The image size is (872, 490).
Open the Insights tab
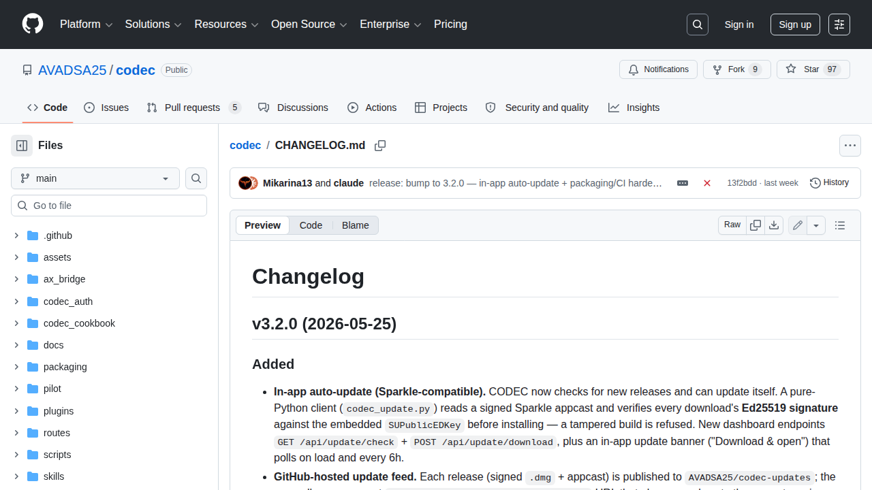(x=634, y=108)
